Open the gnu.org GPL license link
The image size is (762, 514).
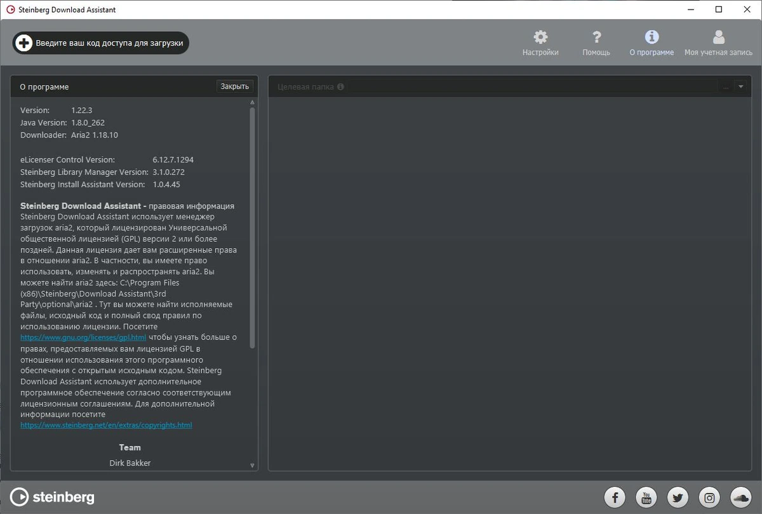coord(83,338)
